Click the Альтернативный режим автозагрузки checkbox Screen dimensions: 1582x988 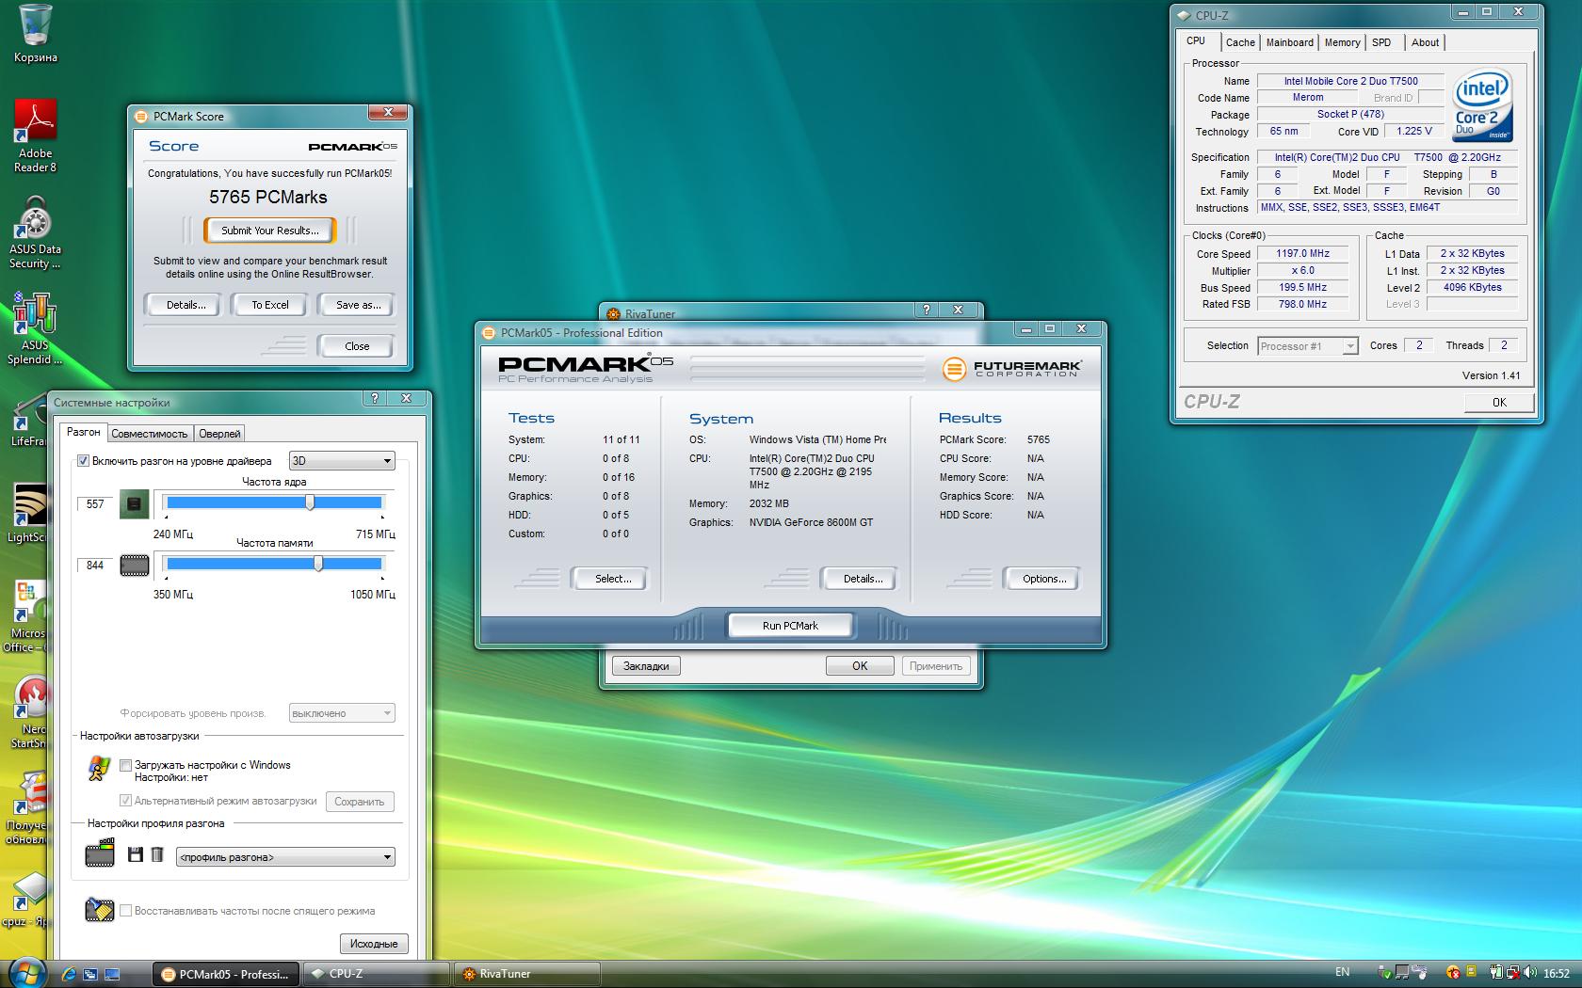pos(125,801)
